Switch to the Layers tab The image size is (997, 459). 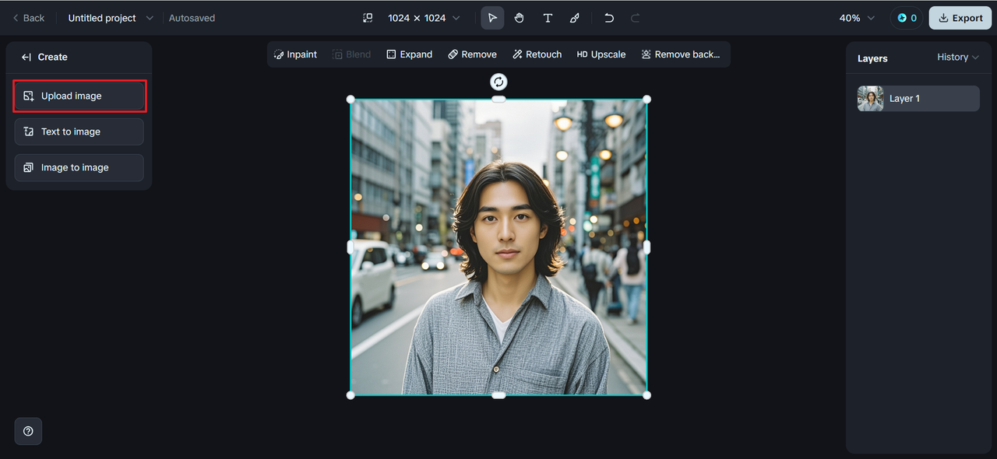[872, 58]
